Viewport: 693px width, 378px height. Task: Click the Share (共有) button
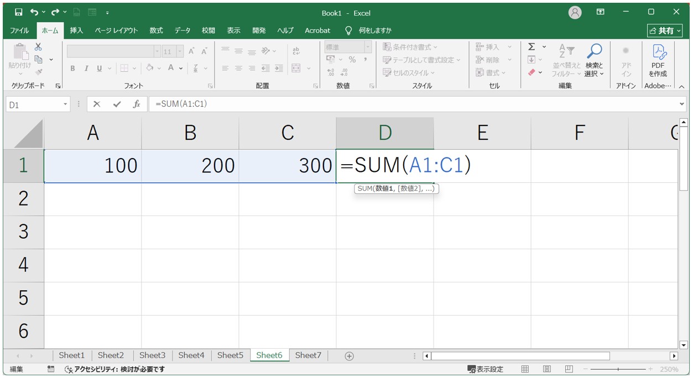(x=666, y=30)
